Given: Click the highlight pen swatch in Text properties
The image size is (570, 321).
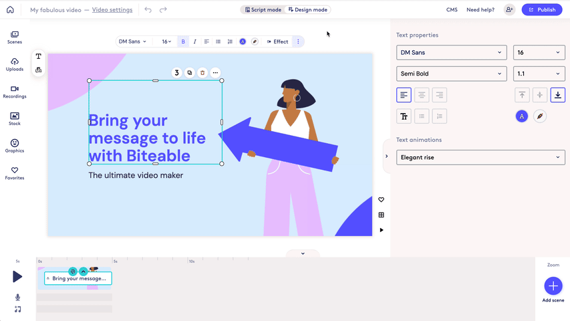Looking at the screenshot, I should (540, 116).
